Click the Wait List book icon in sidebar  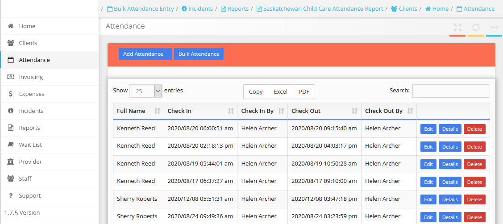coord(11,145)
